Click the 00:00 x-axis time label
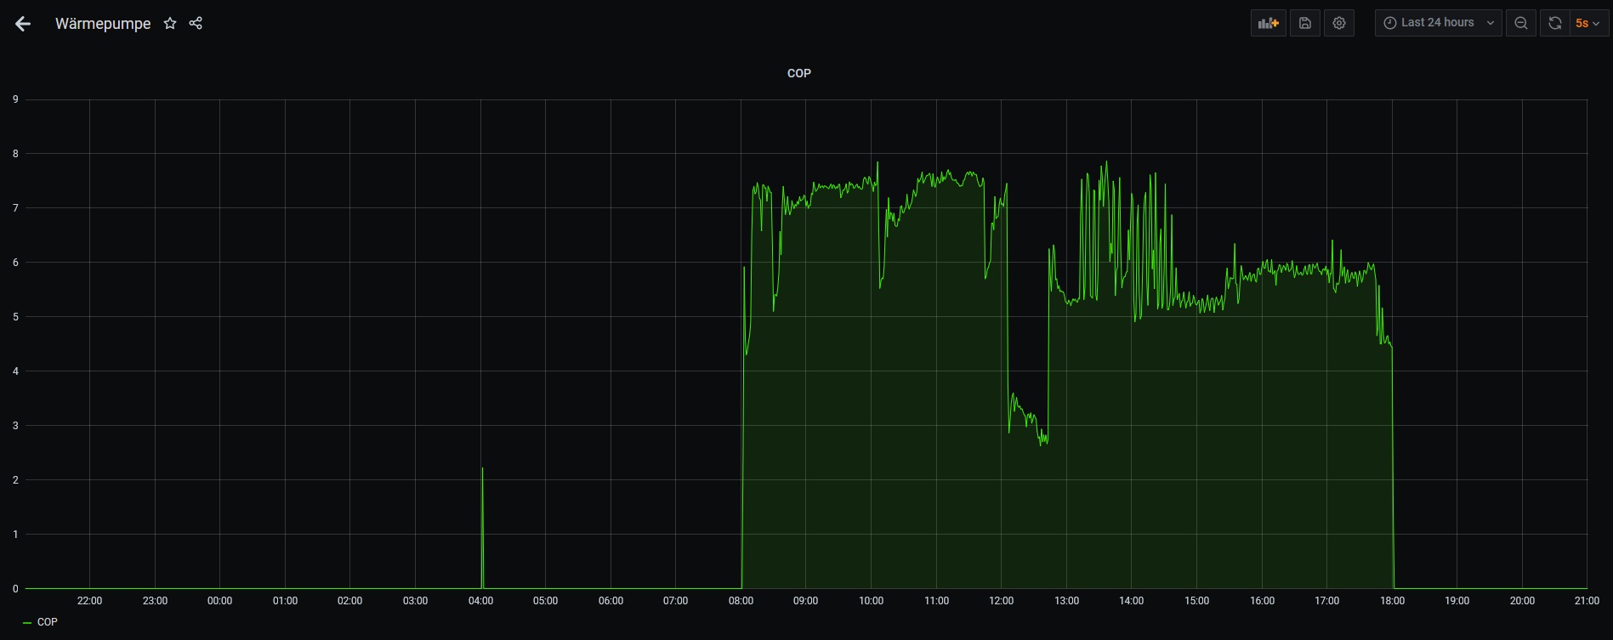Image resolution: width=1613 pixels, height=640 pixels. 219,601
